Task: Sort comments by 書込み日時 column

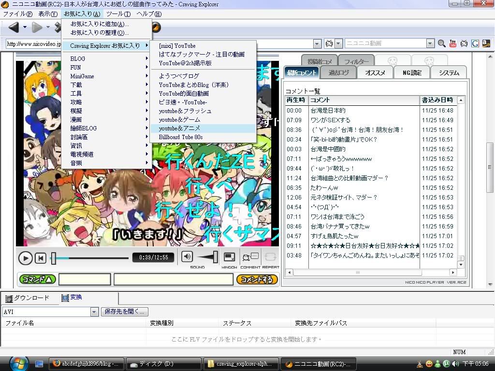Action: pos(438,100)
